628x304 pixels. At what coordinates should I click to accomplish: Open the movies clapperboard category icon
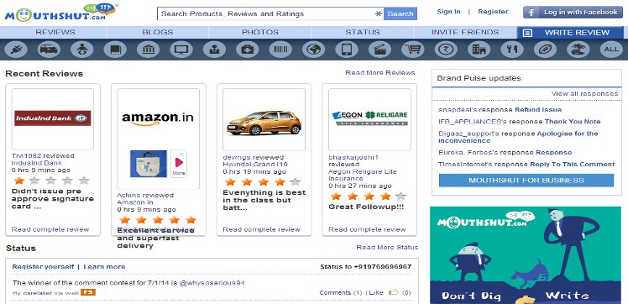pyautogui.click(x=379, y=50)
